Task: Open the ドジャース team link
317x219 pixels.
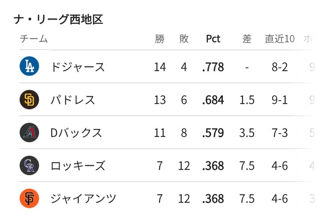Action: [x=78, y=66]
